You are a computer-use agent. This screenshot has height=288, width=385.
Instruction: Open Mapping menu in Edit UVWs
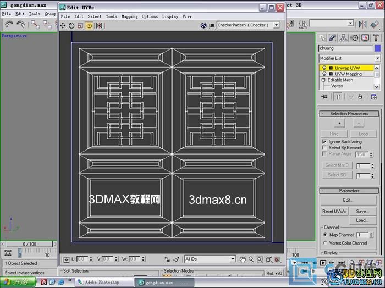[x=129, y=16]
